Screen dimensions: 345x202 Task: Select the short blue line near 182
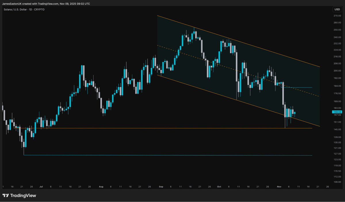point(299,87)
